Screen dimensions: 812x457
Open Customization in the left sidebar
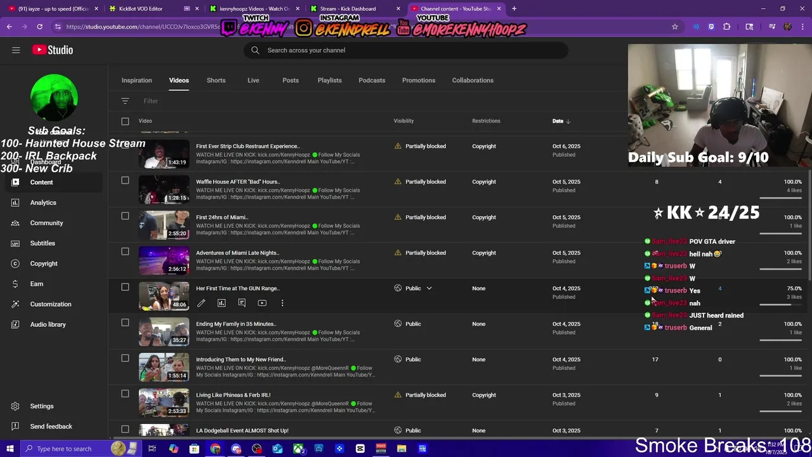click(51, 304)
